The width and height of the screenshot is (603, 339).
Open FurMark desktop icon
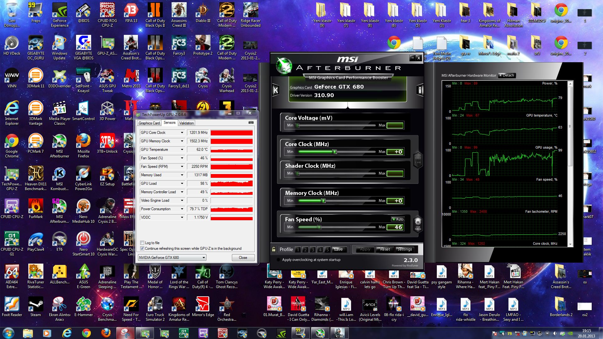(x=36, y=209)
